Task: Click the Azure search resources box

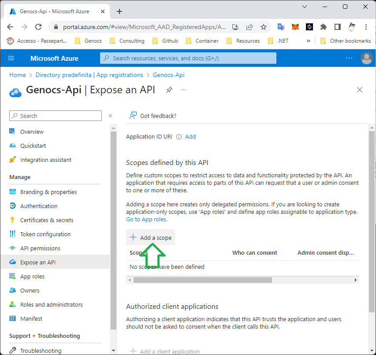Action: 188,58
